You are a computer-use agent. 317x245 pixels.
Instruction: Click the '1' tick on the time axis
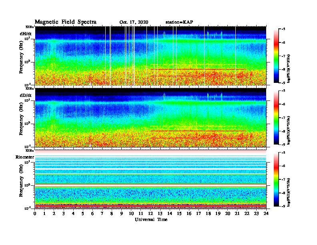pos(44,213)
